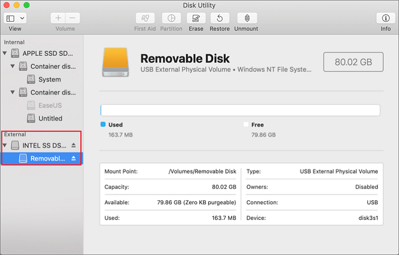Select the System volume in sidebar
The width and height of the screenshot is (399, 255).
click(49, 79)
